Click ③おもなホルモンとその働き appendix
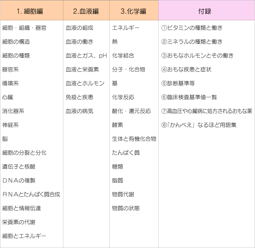Viewport: 255px width, 248px height. coord(198,56)
